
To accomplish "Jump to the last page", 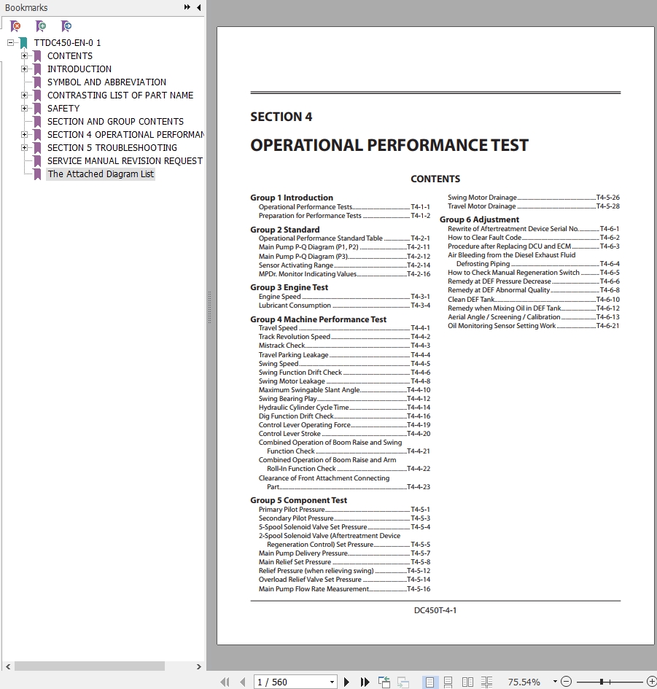I will [x=365, y=682].
